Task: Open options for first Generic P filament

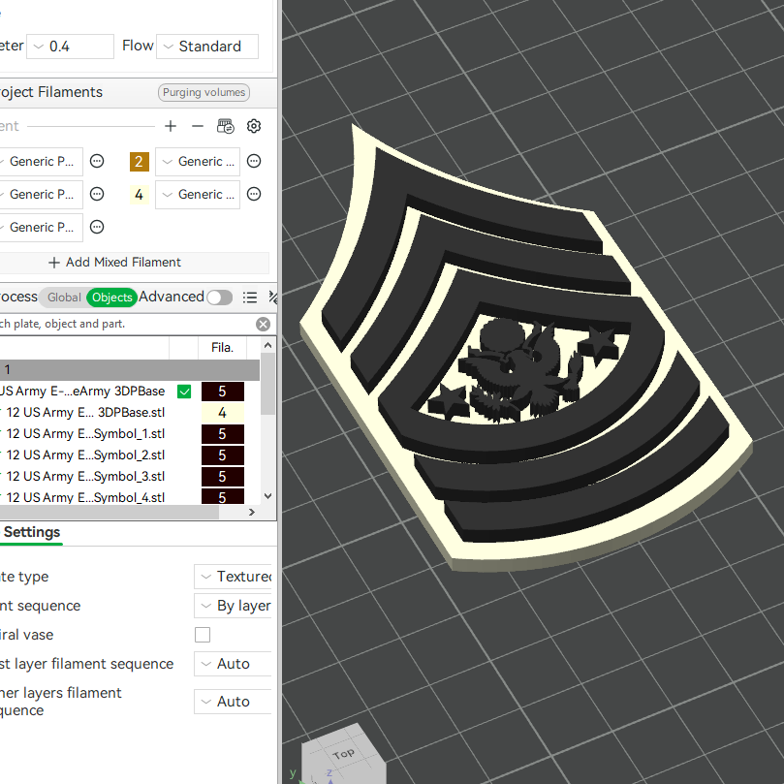Action: pyautogui.click(x=97, y=161)
